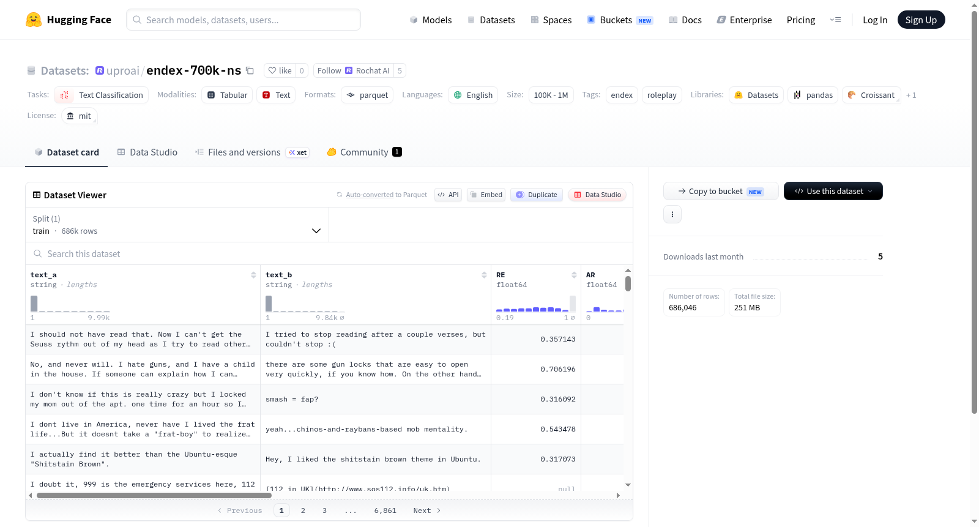This screenshot has width=979, height=527.
Task: Switch to Files and versions tab
Action: [251, 152]
